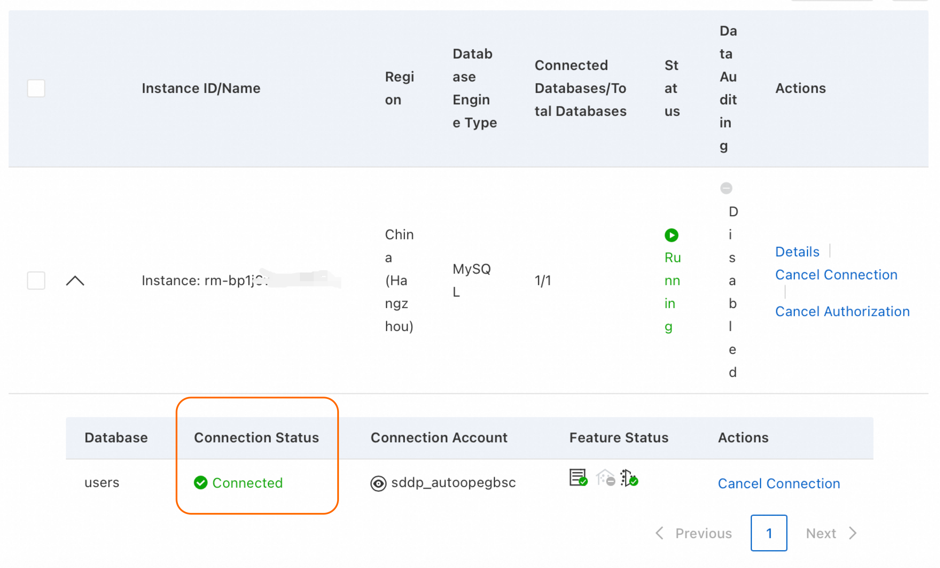
Task: Click the green Running status icon
Action: (671, 235)
